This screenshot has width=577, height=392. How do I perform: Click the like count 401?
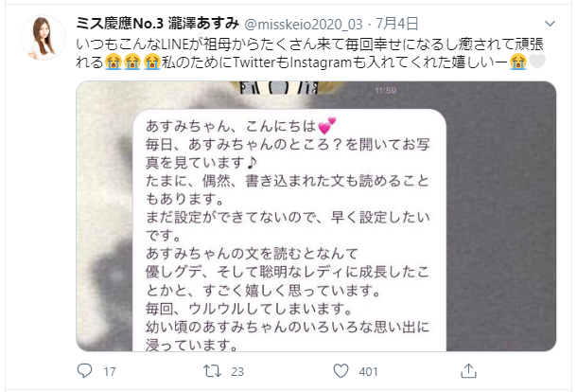tap(368, 371)
